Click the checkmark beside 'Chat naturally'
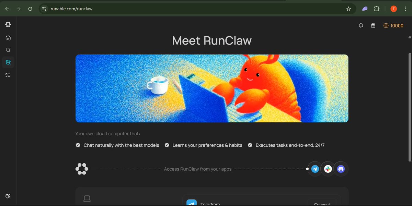412x206 pixels. pyautogui.click(x=78, y=145)
